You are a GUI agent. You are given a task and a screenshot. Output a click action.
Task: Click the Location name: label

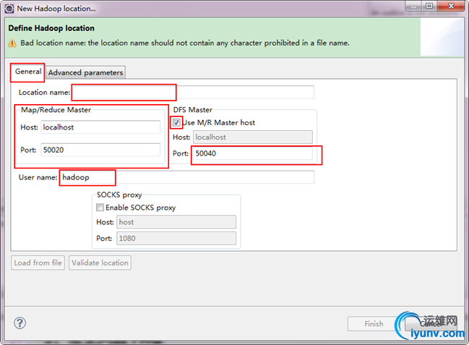(x=44, y=93)
